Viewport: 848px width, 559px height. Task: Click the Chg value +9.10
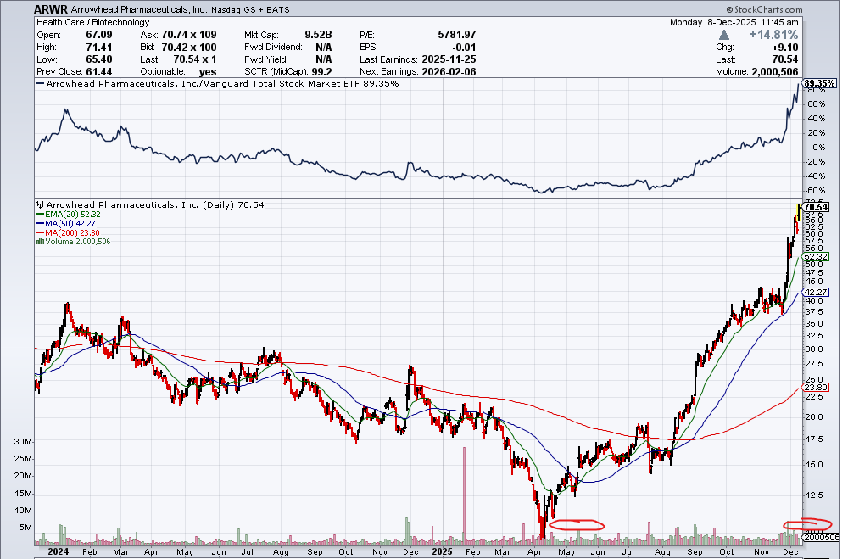(784, 48)
